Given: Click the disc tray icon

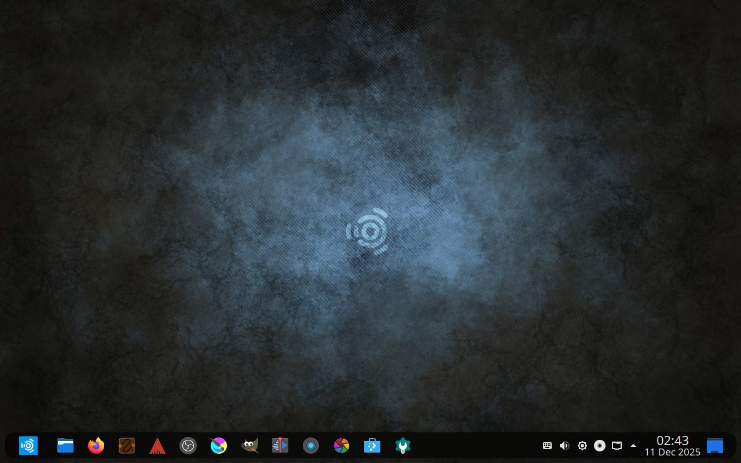Looking at the screenshot, I should (600, 446).
